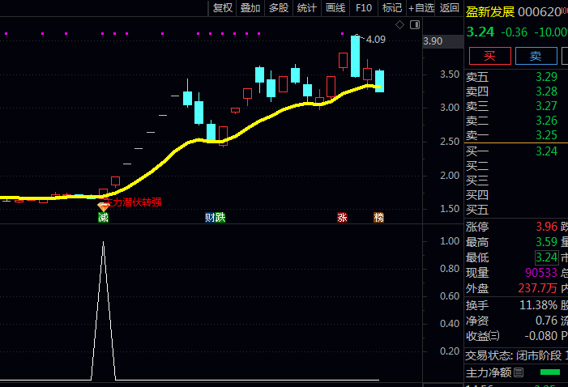Click the red 涨 marker below the chart
Screen dimensions: 568x387
(x=342, y=217)
